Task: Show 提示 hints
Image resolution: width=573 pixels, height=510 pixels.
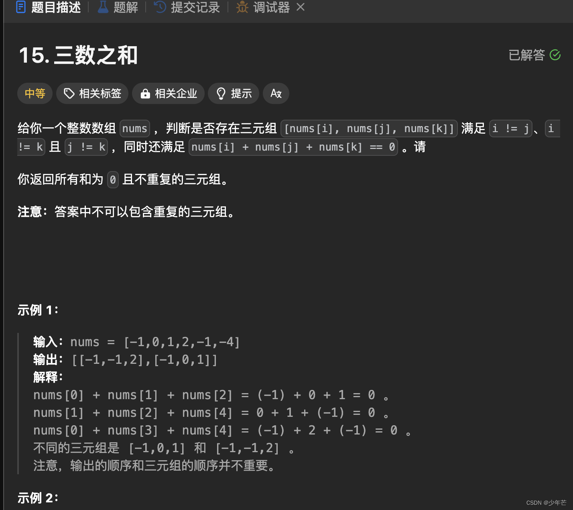Action: coord(234,94)
